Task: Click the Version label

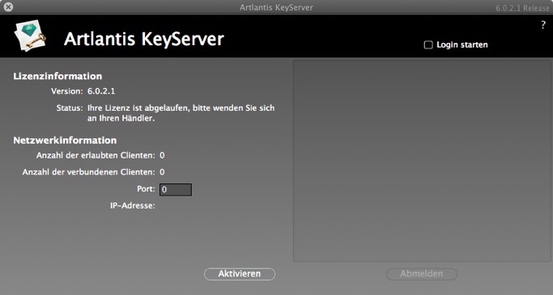Action: (x=67, y=91)
